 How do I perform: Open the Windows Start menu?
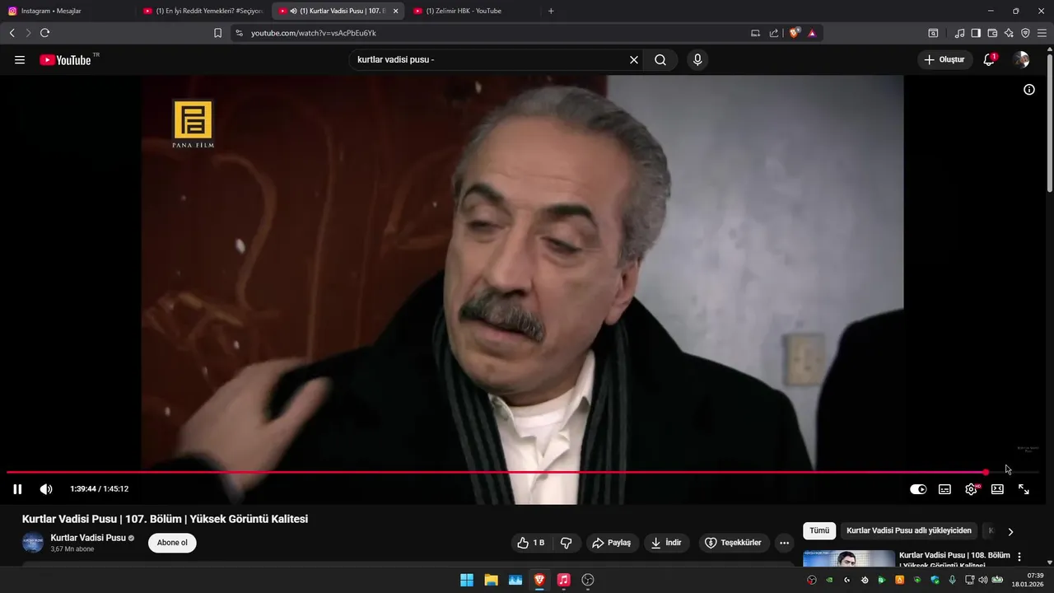click(x=467, y=580)
